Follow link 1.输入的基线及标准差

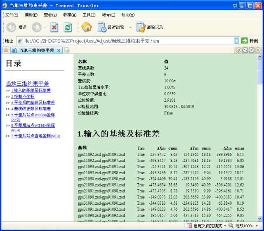coord(31,91)
